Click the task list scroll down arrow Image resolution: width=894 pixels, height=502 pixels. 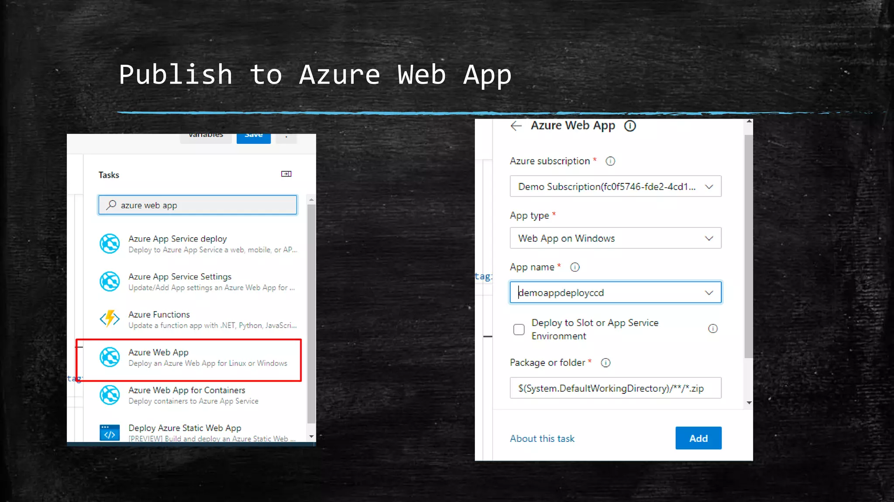pos(311,437)
